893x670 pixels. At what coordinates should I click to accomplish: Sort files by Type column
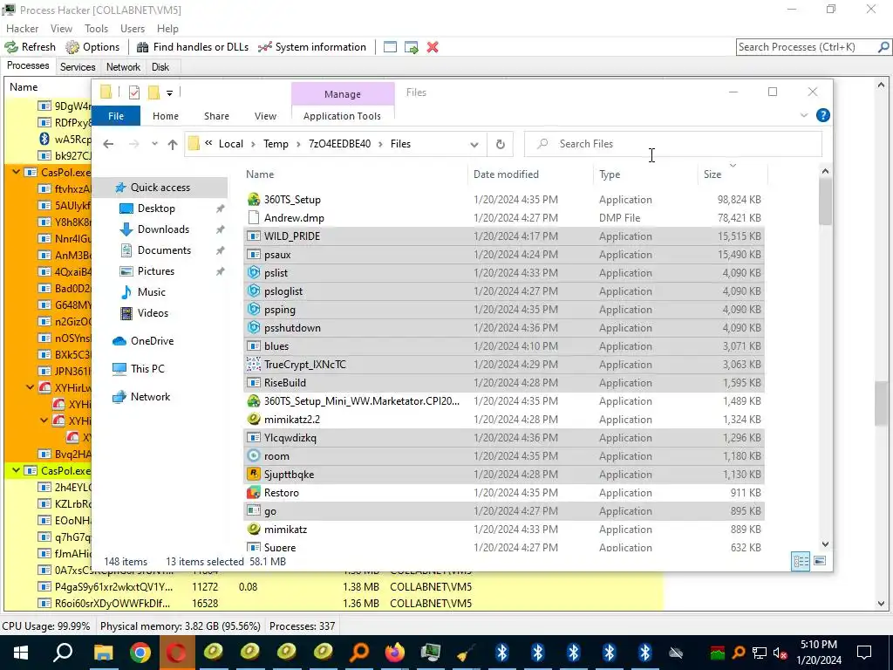coord(644,174)
